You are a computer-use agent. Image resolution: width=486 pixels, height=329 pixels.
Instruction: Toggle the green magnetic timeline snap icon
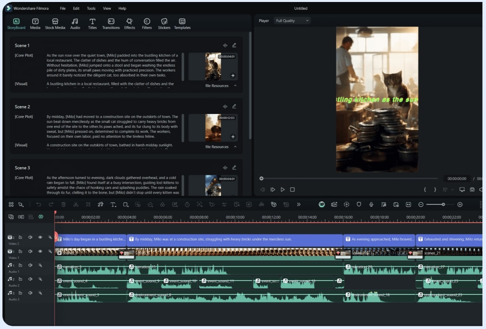pos(41,217)
